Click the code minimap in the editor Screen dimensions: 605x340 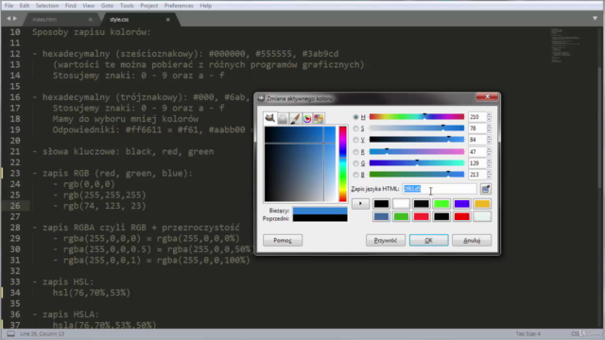click(565, 45)
